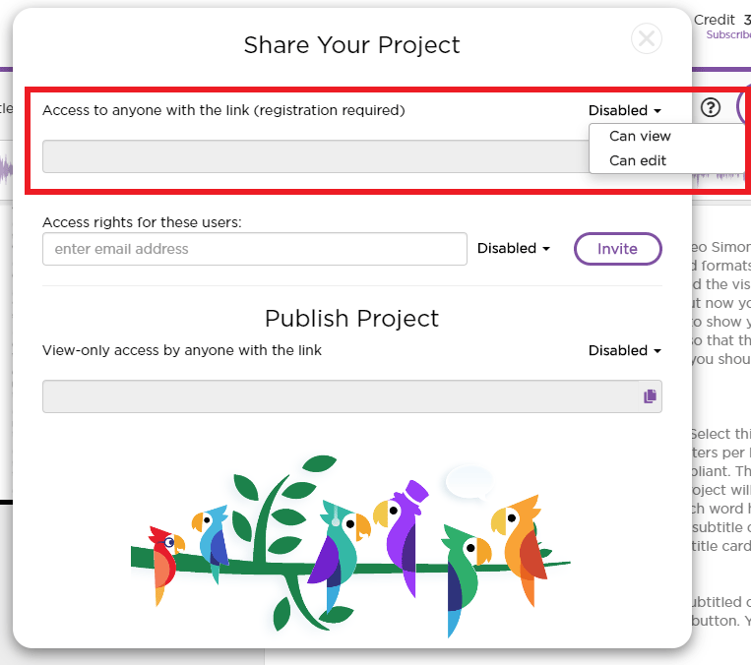751x665 pixels.
Task: Open the help question mark icon
Action: click(x=711, y=108)
